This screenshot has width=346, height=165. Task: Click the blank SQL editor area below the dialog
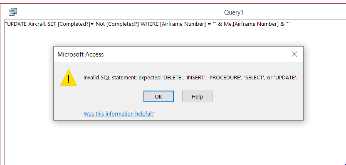point(174,143)
